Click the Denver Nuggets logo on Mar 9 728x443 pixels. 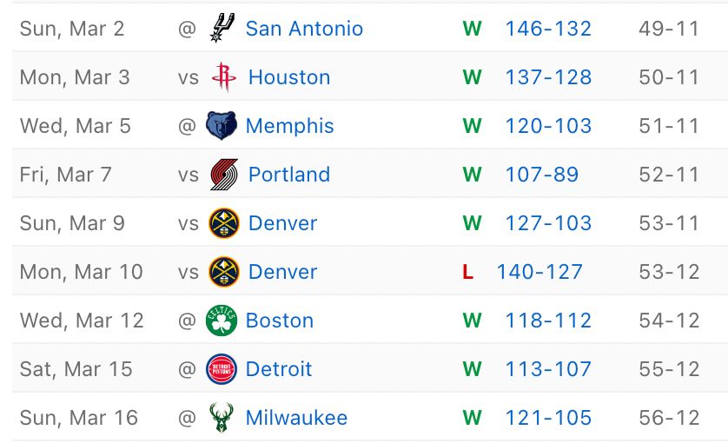click(x=223, y=223)
